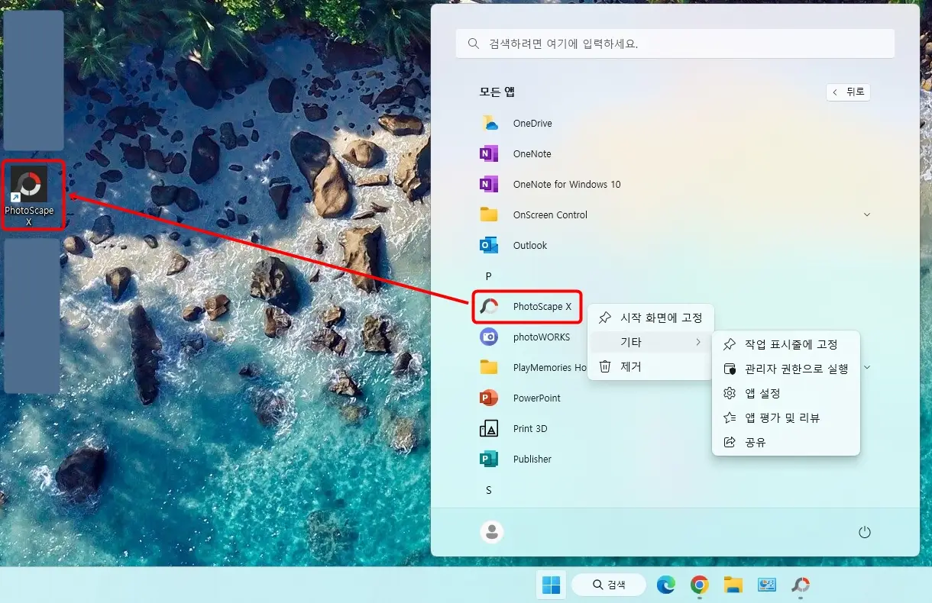Open OneNote from the all apps list
This screenshot has width=932, height=603.
530,153
